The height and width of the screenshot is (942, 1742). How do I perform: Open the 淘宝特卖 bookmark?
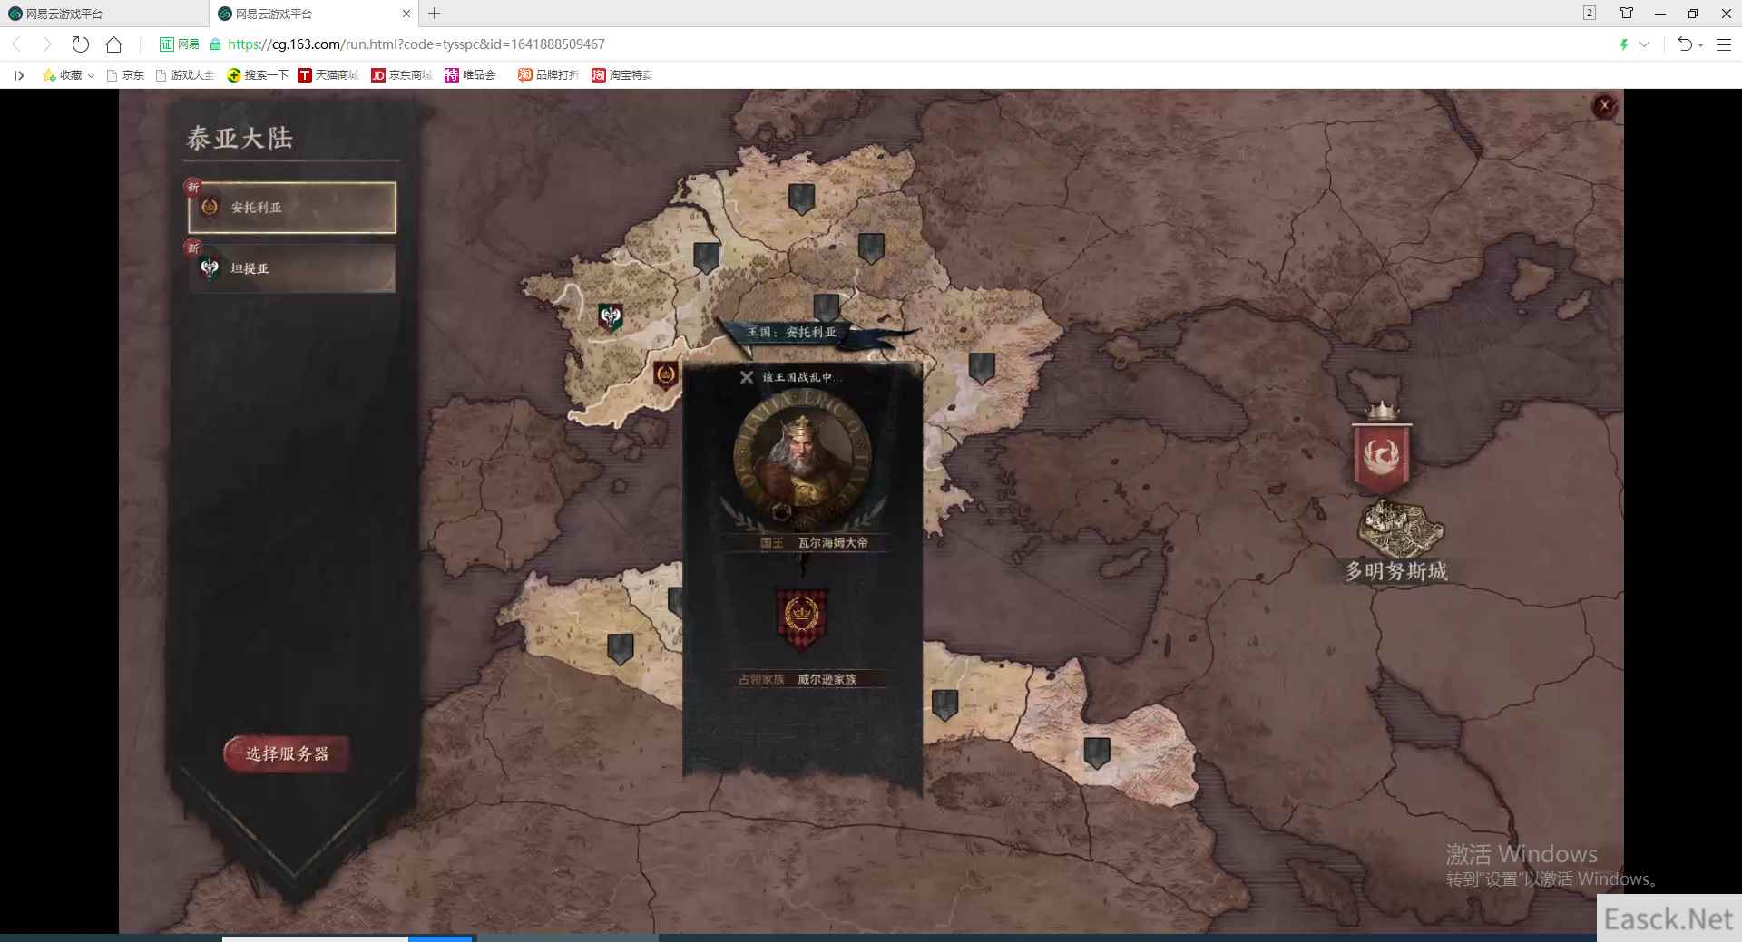[622, 75]
